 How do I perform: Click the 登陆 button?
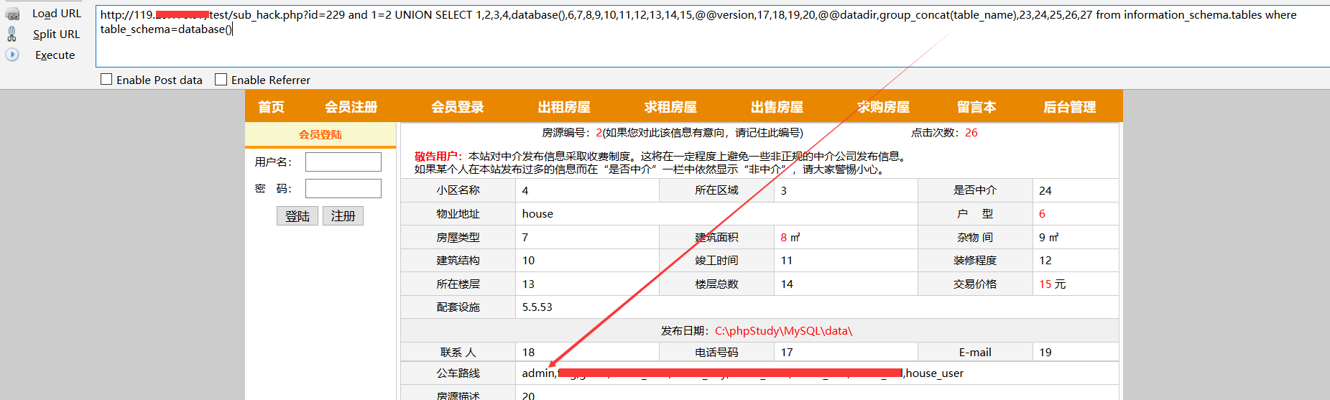[x=297, y=216]
